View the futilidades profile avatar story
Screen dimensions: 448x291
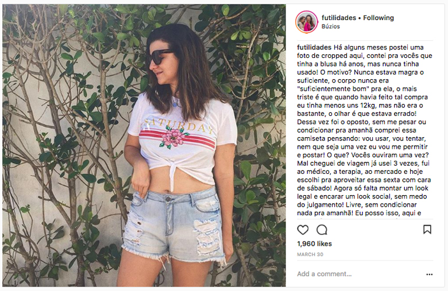[306, 22]
